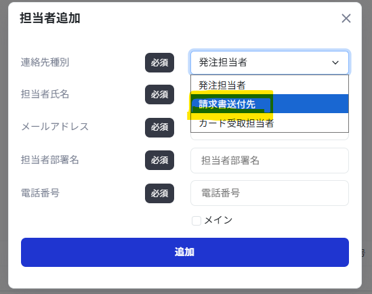The width and height of the screenshot is (372, 294).
Task: Click the 連絡先種別 field label
Action: [45, 62]
